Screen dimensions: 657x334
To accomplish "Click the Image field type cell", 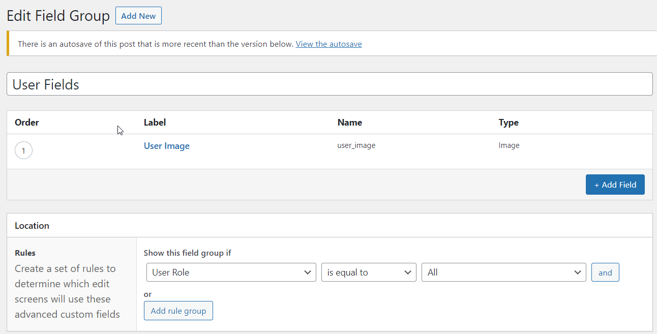I will (x=509, y=145).
